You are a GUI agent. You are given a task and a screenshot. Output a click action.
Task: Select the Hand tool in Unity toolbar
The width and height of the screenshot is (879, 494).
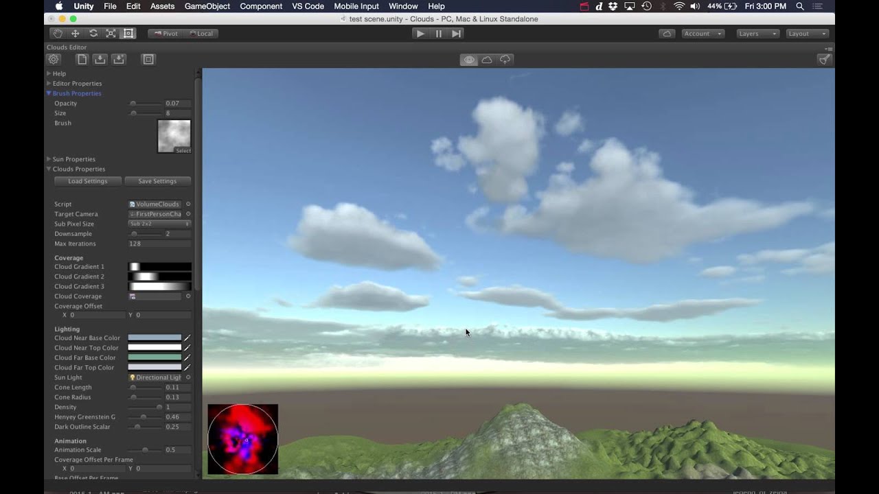click(x=58, y=34)
